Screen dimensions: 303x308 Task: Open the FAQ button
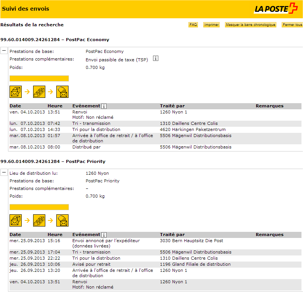point(193,25)
